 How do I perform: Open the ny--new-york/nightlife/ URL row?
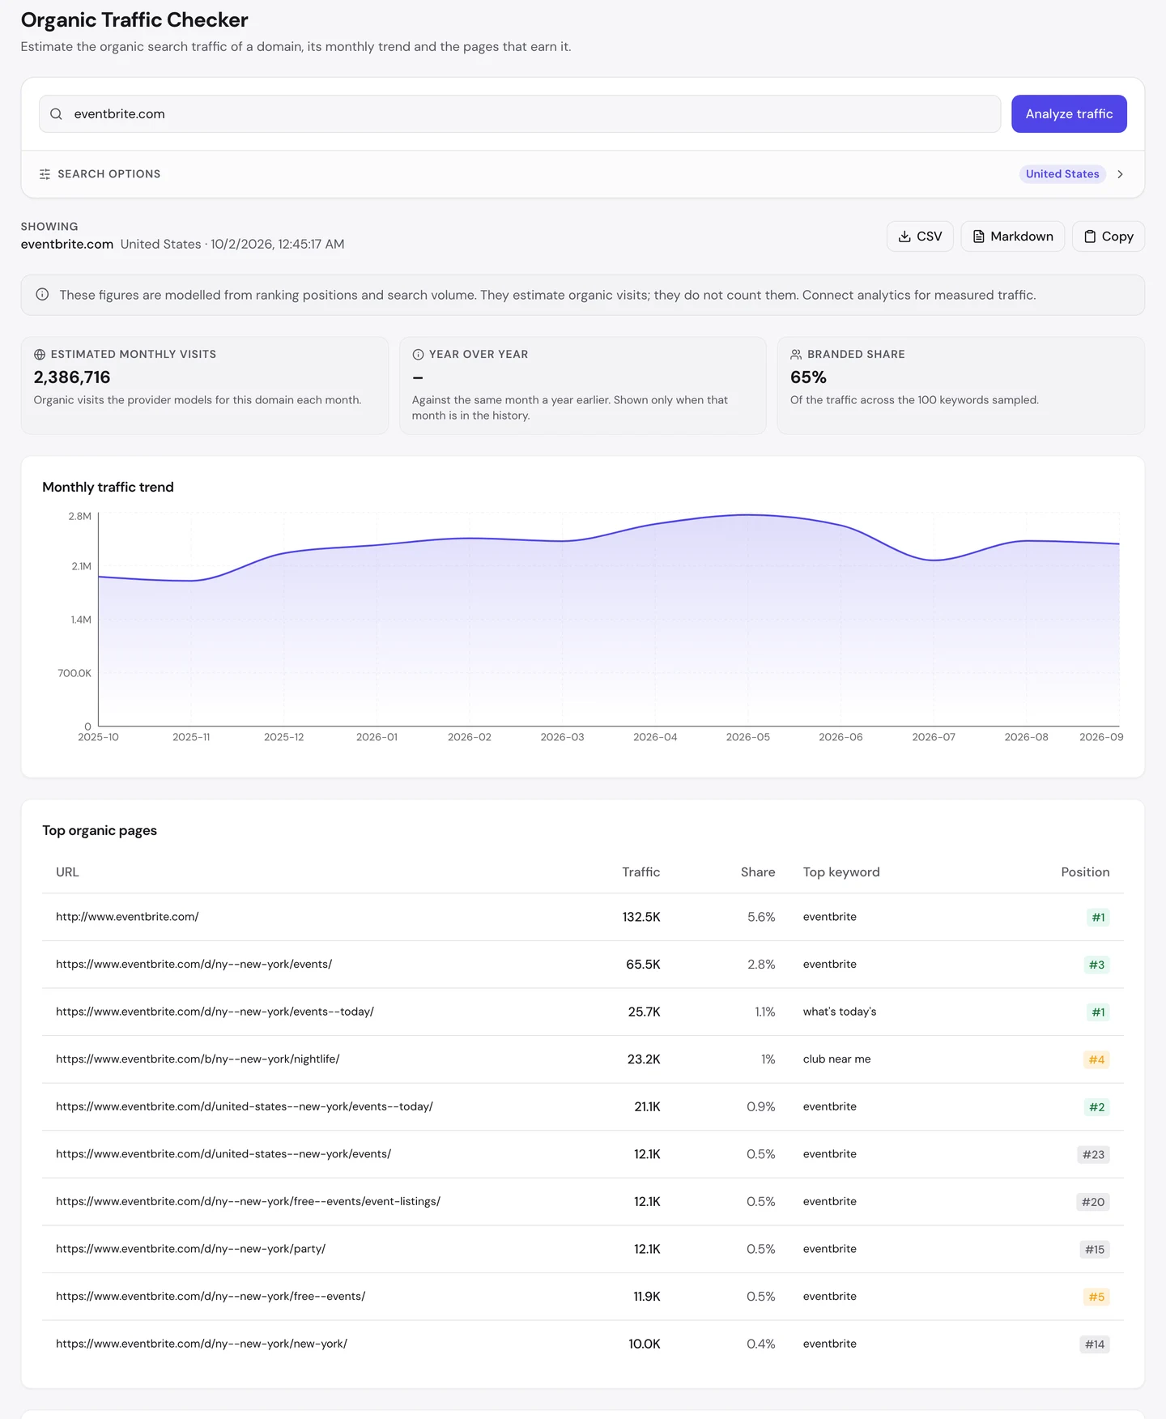583,1059
